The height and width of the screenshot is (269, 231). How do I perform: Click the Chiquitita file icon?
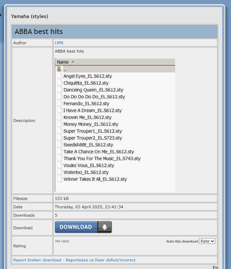pyautogui.click(x=60, y=83)
